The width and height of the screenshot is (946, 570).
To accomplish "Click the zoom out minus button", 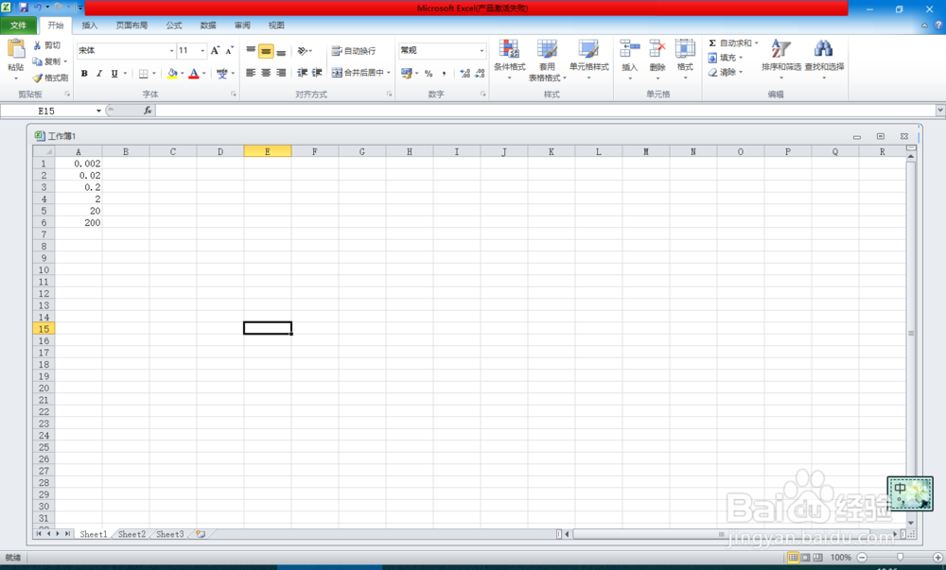I will [862, 558].
